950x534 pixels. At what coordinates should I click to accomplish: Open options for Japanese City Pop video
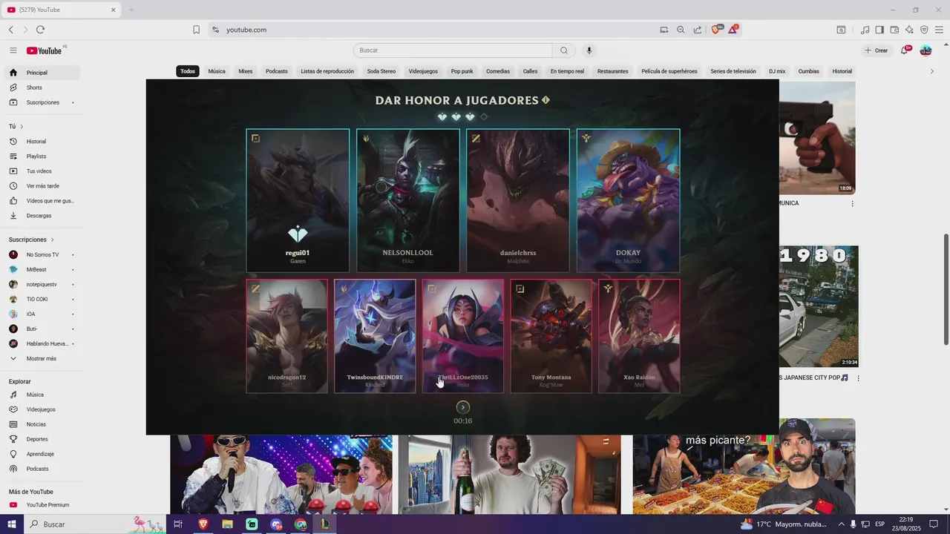[x=858, y=378]
